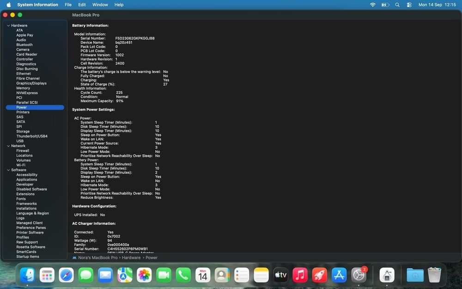
Task: Collapse the Hardware section
Action: click(x=8, y=25)
